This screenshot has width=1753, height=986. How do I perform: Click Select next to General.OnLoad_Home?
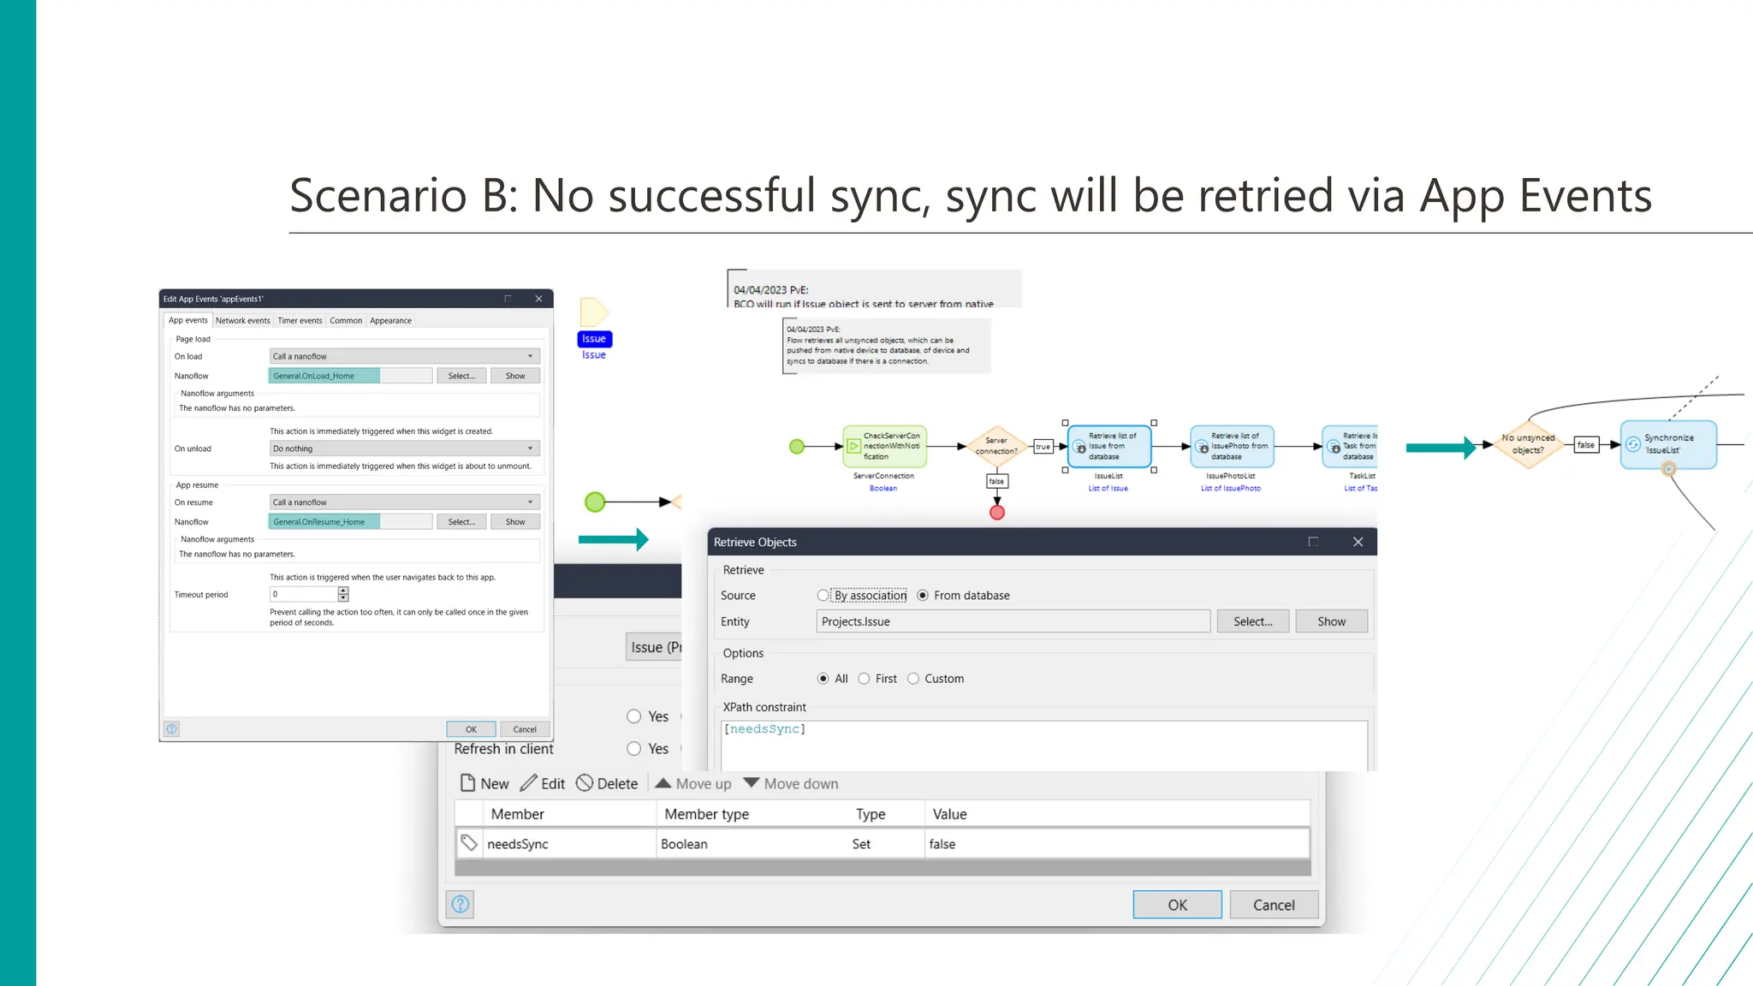(x=461, y=376)
